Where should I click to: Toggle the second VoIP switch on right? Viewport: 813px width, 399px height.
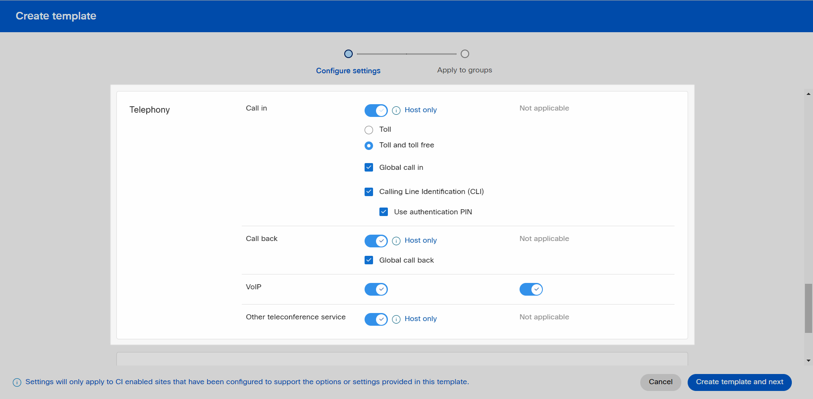(531, 289)
